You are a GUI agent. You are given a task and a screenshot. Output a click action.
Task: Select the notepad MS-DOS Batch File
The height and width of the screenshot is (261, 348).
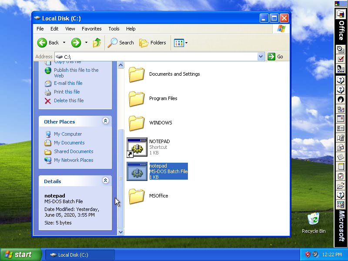coord(157,171)
